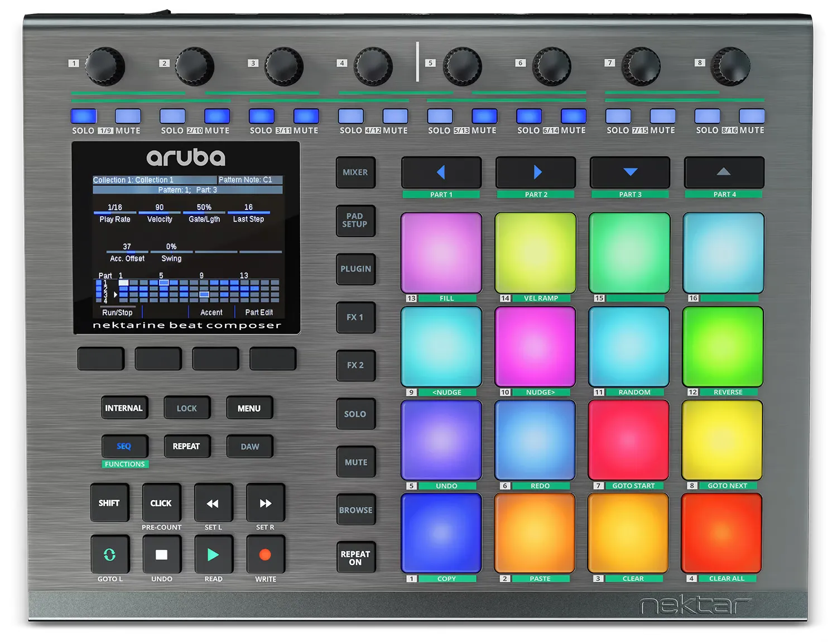Screen dimensions: 837x642
Task: Click rotary knob number 8
Action: click(x=730, y=66)
